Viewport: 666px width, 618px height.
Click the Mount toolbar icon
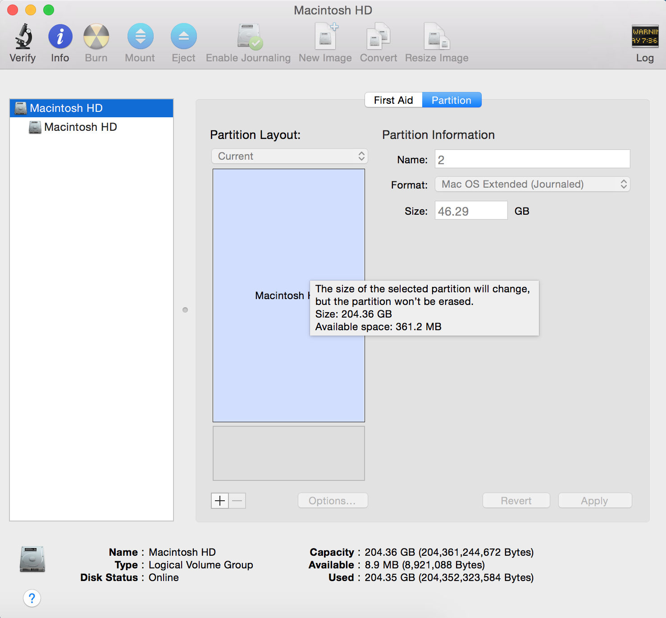click(x=140, y=37)
